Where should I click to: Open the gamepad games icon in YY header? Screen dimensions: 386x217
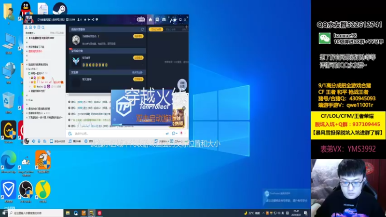pyautogui.click(x=164, y=20)
